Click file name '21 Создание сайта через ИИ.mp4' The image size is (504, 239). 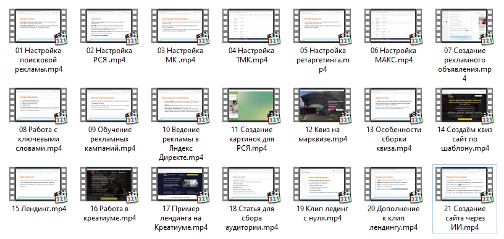(x=465, y=219)
